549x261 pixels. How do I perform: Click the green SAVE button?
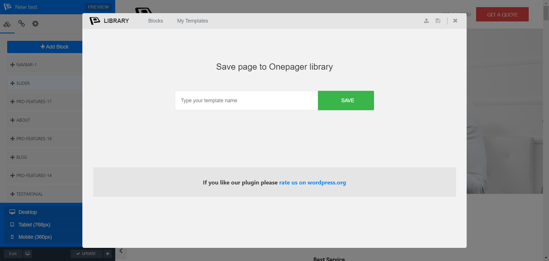pyautogui.click(x=346, y=101)
